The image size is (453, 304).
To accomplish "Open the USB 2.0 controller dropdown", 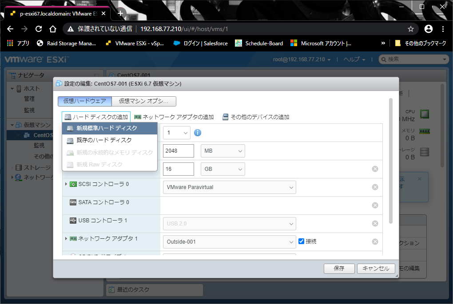I will (230, 224).
